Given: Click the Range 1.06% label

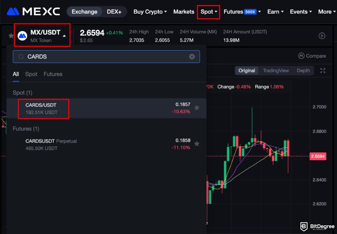Looking at the screenshot, I should (x=269, y=87).
